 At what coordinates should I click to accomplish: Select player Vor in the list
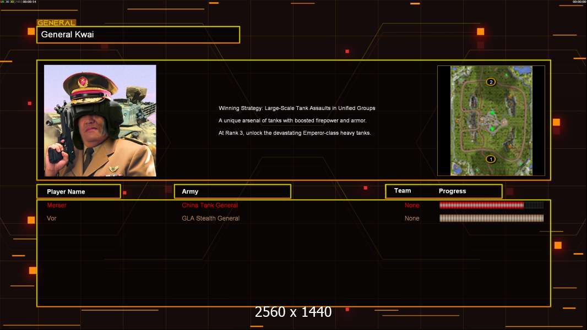[52, 218]
